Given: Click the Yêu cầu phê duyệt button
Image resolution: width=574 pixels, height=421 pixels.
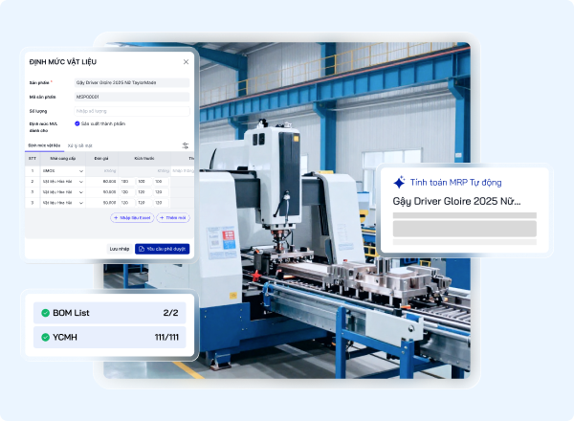Looking at the screenshot, I should pyautogui.click(x=163, y=249).
